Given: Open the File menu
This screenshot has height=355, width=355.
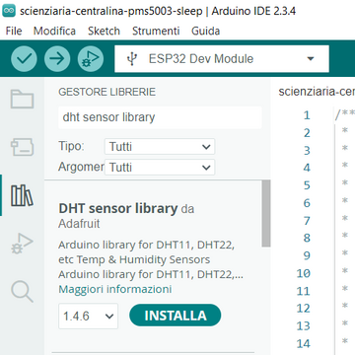Looking at the screenshot, I should (x=14, y=32).
